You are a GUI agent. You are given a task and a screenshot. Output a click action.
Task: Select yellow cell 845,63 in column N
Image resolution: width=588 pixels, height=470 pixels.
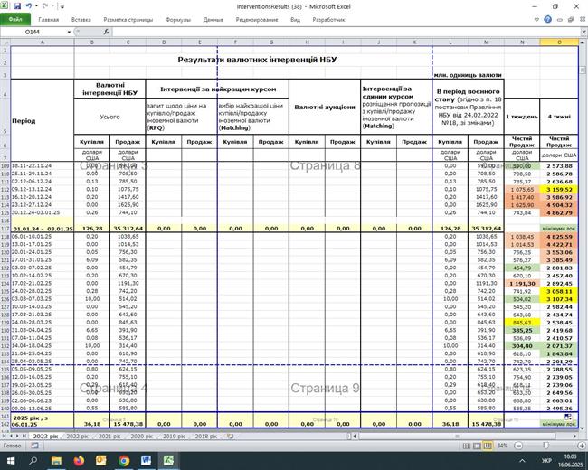tap(522, 323)
